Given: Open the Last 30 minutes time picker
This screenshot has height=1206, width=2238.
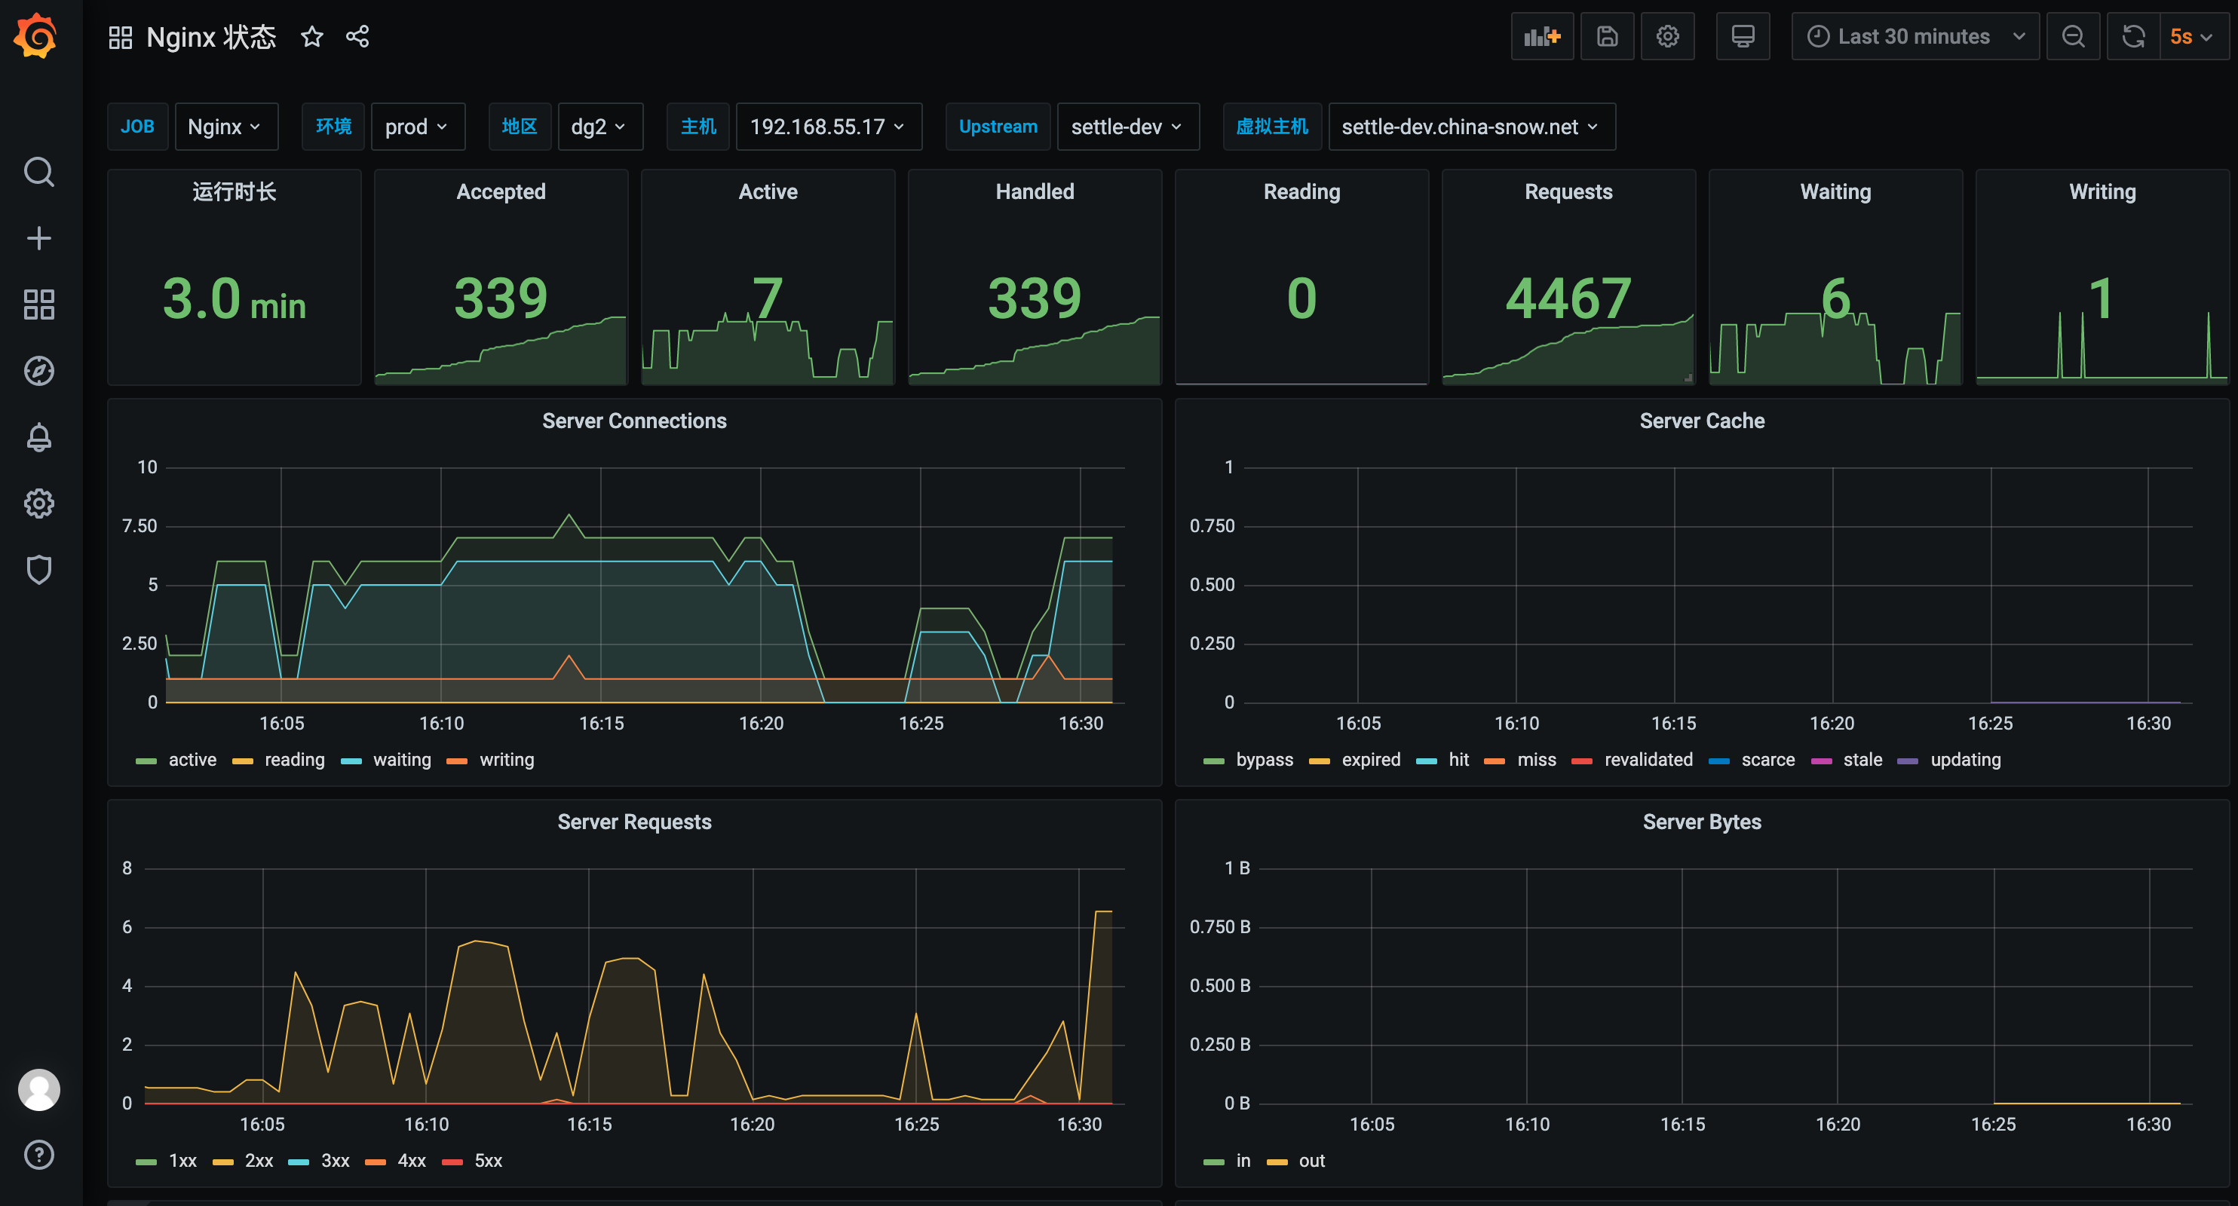Looking at the screenshot, I should pos(1916,36).
